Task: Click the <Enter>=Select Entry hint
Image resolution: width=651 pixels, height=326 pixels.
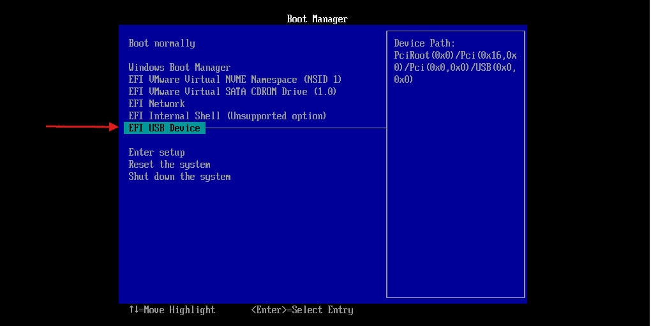Action: [302, 310]
